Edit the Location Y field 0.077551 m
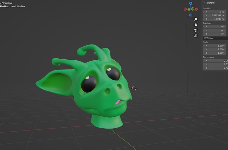The height and width of the screenshot is (150, 228). (214, 15)
